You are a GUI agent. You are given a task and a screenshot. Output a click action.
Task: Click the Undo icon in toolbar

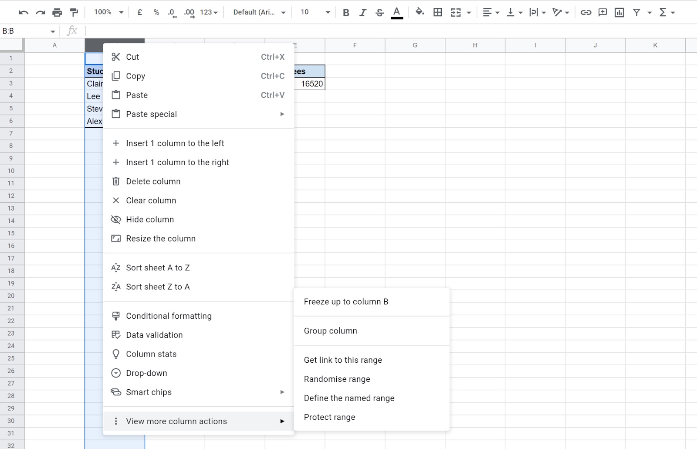pos(24,12)
